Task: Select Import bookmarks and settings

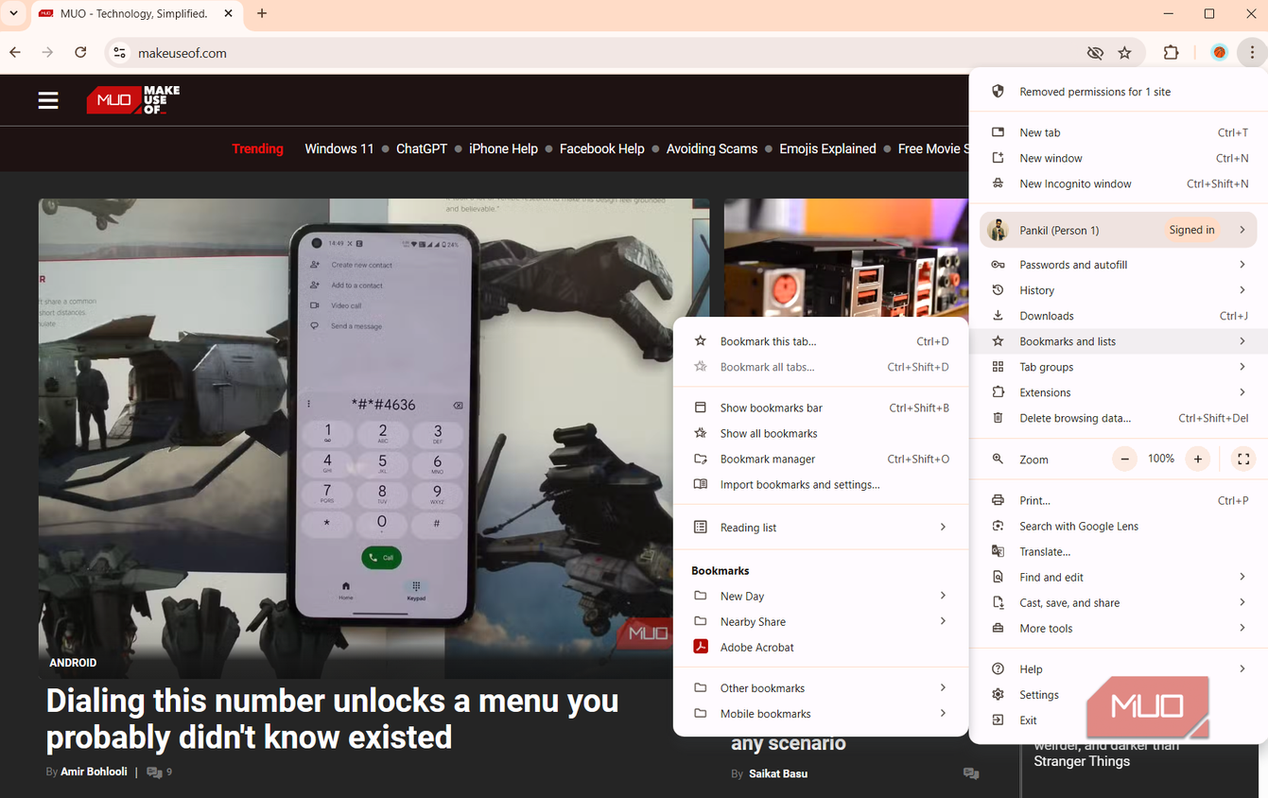Action: [x=820, y=485]
